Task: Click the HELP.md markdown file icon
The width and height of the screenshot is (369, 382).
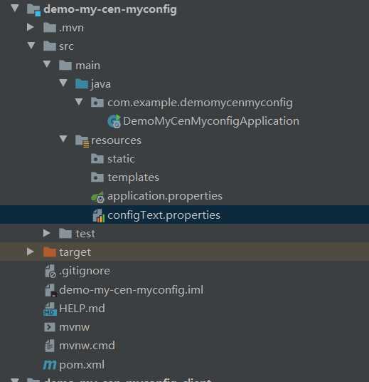Action: pyautogui.click(x=50, y=309)
